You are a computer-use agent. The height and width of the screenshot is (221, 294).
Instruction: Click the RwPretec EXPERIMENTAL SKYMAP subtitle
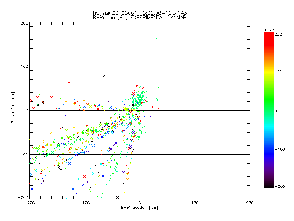[x=140, y=17]
